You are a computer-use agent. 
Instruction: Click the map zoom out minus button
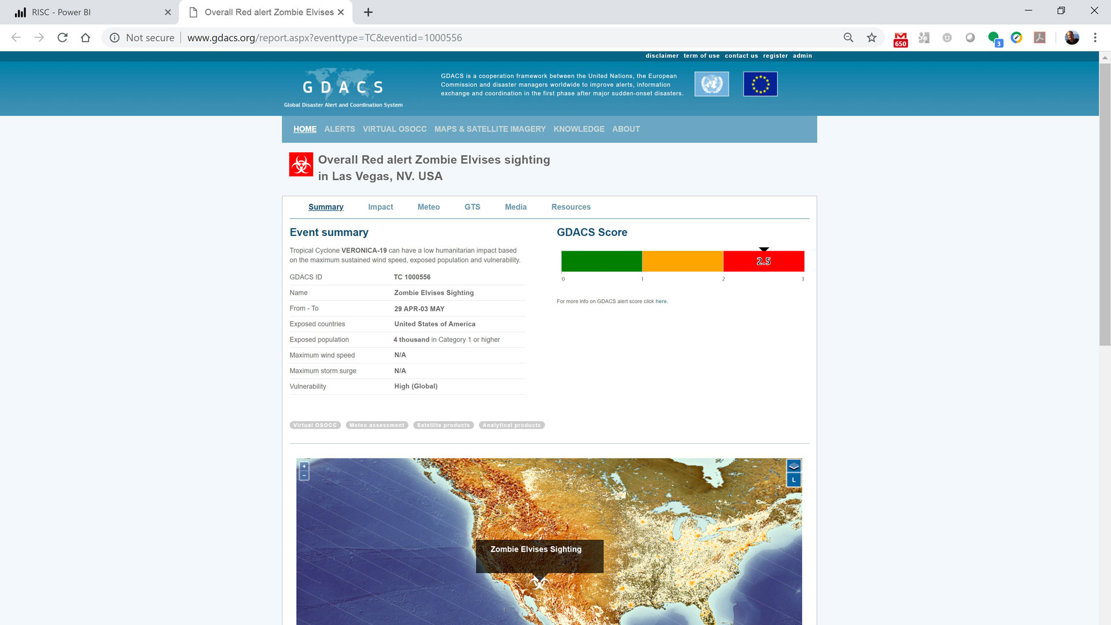(x=304, y=476)
